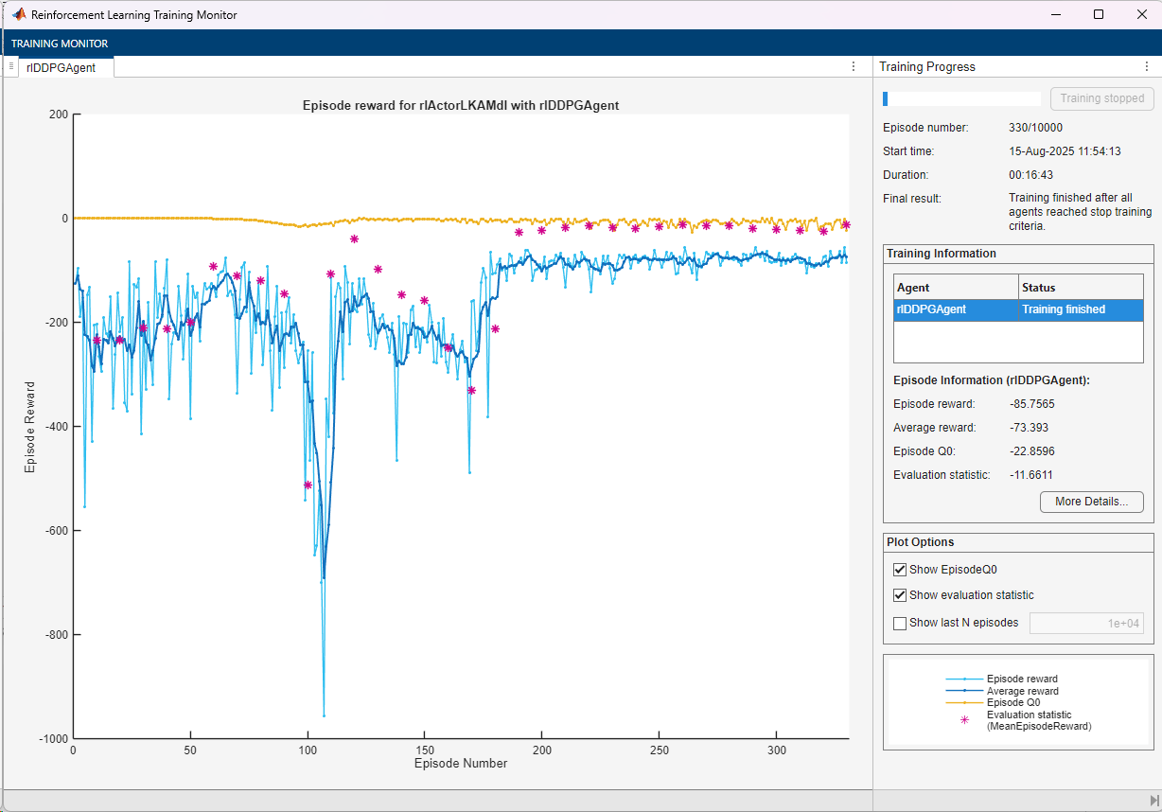The image size is (1162, 812).
Task: Open the plot area three-dot actions menu
Action: point(854,66)
